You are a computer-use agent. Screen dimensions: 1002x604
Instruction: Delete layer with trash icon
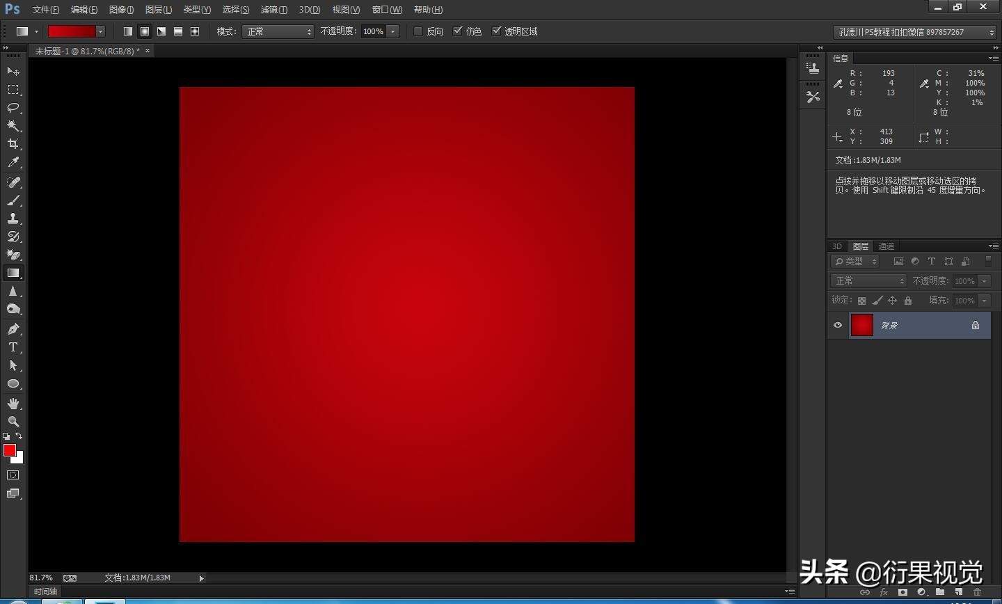977,592
